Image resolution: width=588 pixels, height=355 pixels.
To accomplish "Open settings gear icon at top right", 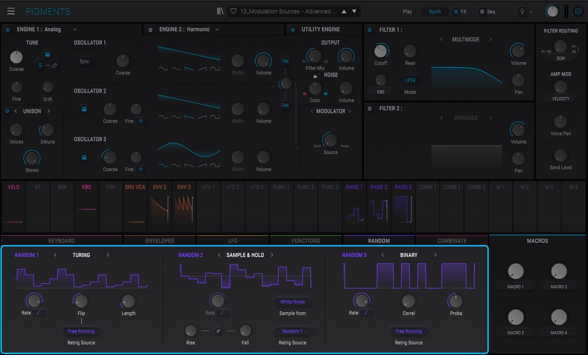I will 578,11.
